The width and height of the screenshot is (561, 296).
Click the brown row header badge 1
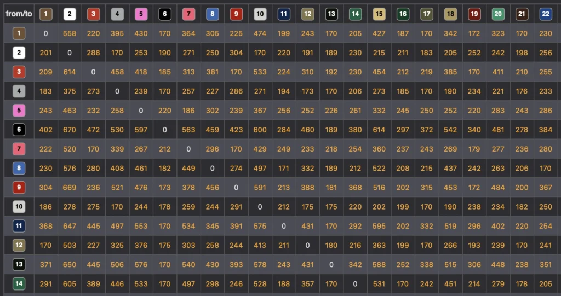click(19, 33)
